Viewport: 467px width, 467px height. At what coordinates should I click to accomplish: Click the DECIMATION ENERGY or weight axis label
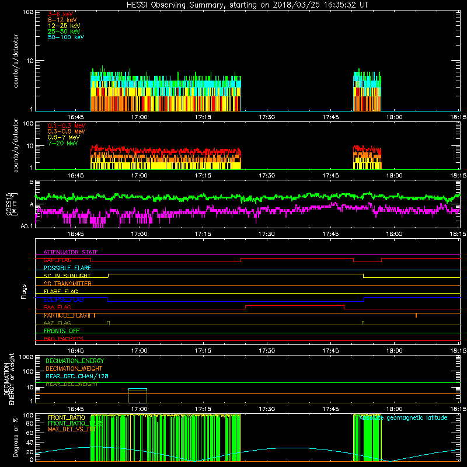coord(9,379)
